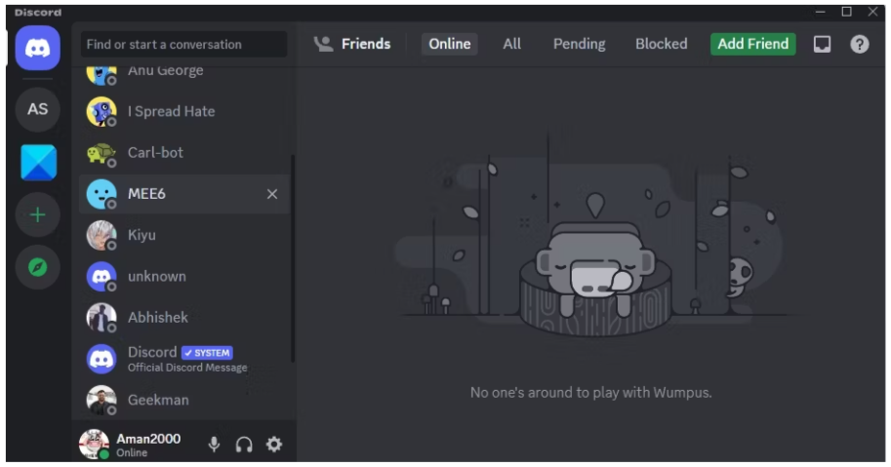Open Official Discord Message conversation
This screenshot has height=467, width=891.
(x=184, y=359)
